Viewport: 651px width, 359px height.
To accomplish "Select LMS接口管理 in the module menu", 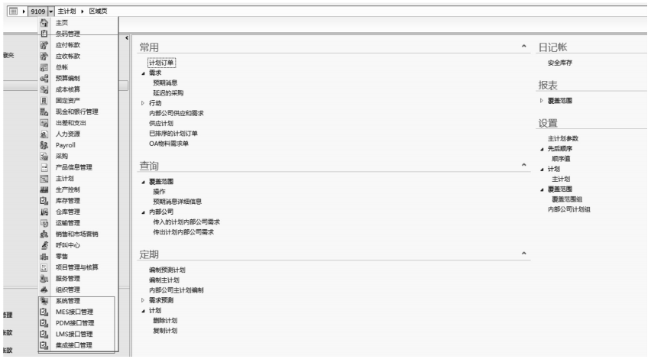I will pos(74,334).
